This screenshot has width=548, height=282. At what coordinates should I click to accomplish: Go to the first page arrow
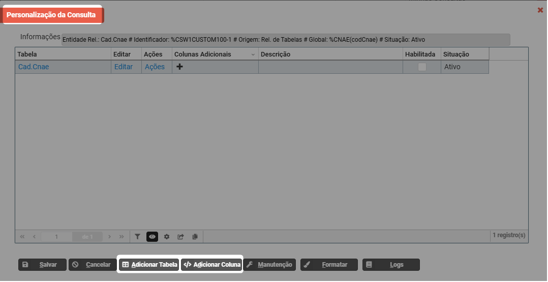pyautogui.click(x=22, y=237)
